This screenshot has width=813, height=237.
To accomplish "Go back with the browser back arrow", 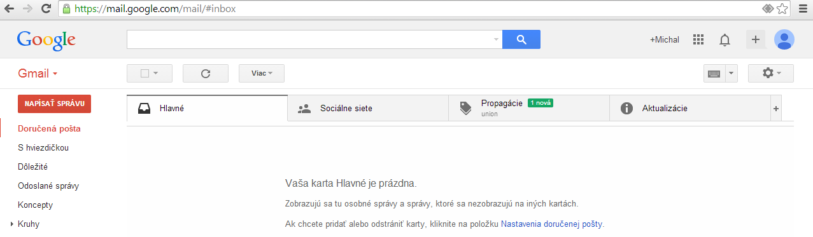I will point(10,9).
